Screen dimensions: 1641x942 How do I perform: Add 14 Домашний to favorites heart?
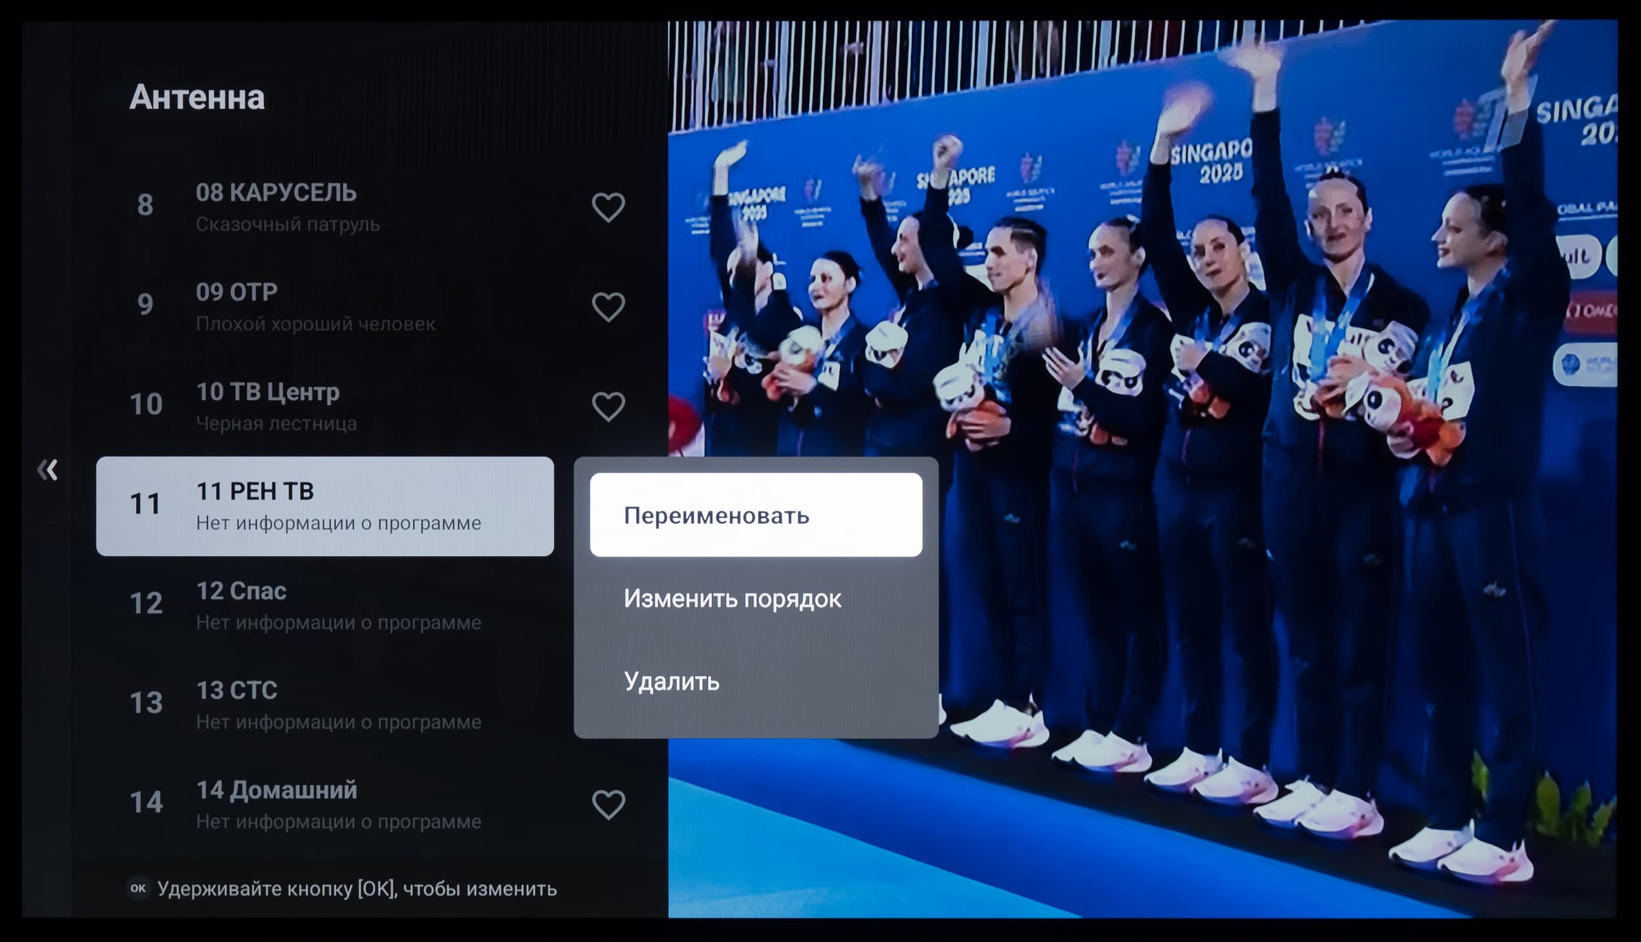pos(608,804)
